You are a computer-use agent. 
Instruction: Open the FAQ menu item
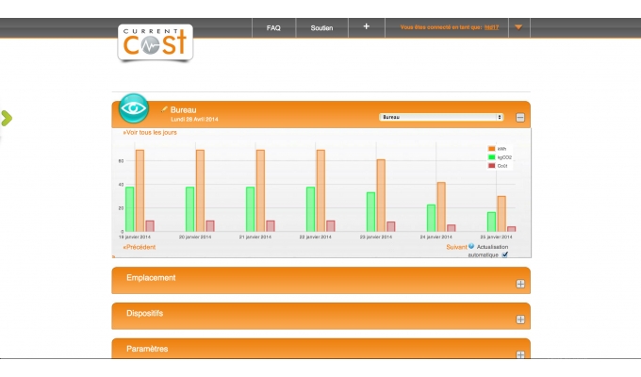tap(273, 27)
